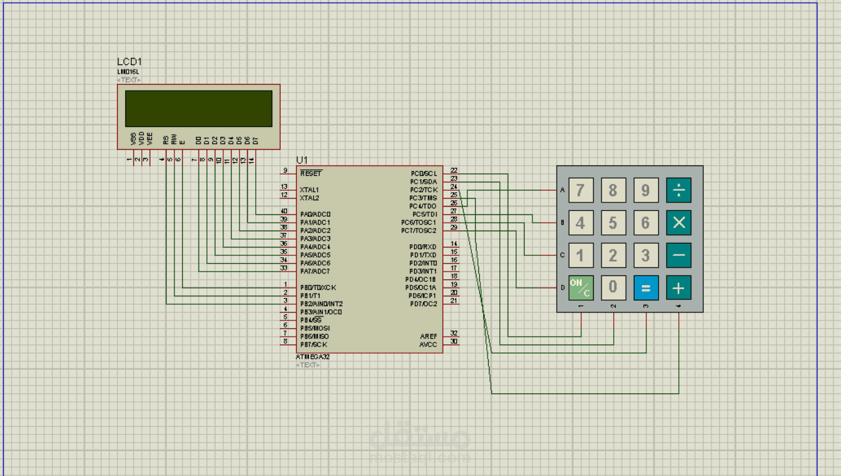Select the ATMEGA32 part name text
Viewport: 841px width, 476px height.
coord(312,357)
